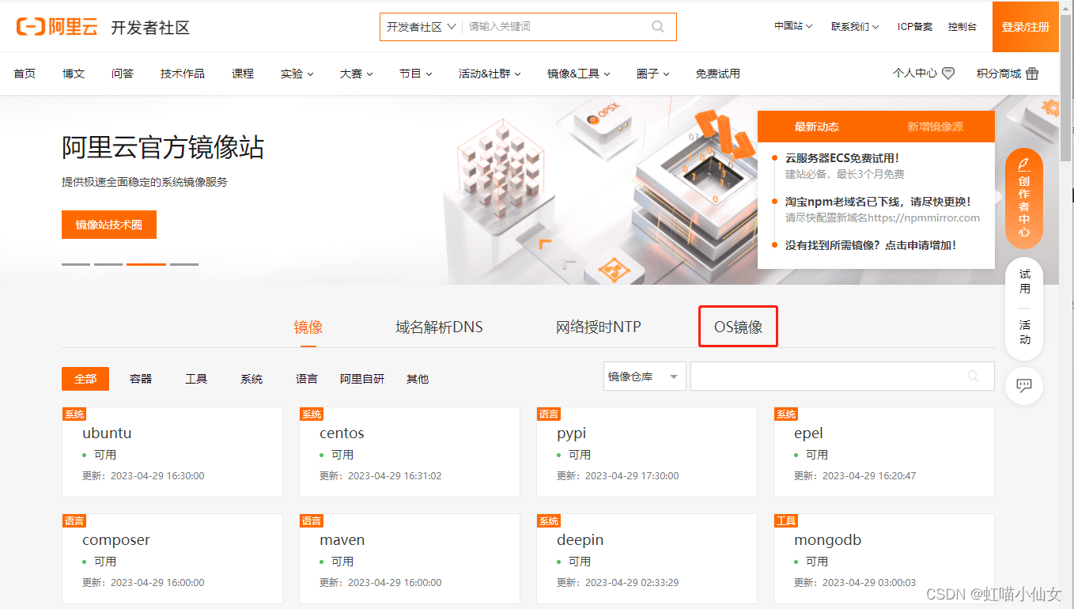Open the composer mirror card
The height and width of the screenshot is (609, 1074).
click(x=172, y=558)
